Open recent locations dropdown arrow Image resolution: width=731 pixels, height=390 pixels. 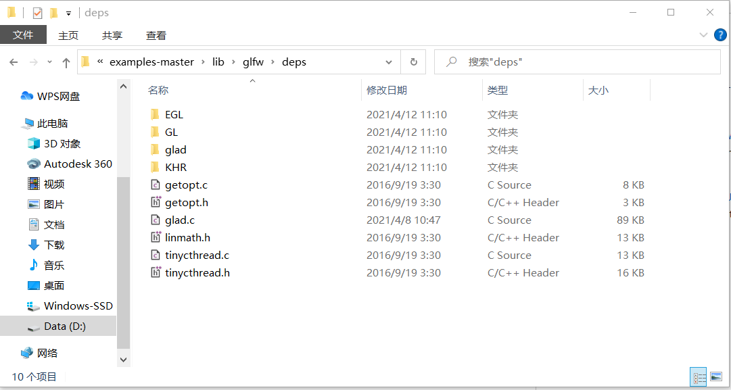pos(50,62)
